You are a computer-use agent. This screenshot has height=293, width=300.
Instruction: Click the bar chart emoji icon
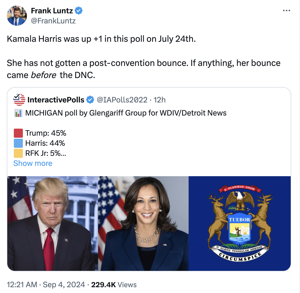click(x=18, y=113)
